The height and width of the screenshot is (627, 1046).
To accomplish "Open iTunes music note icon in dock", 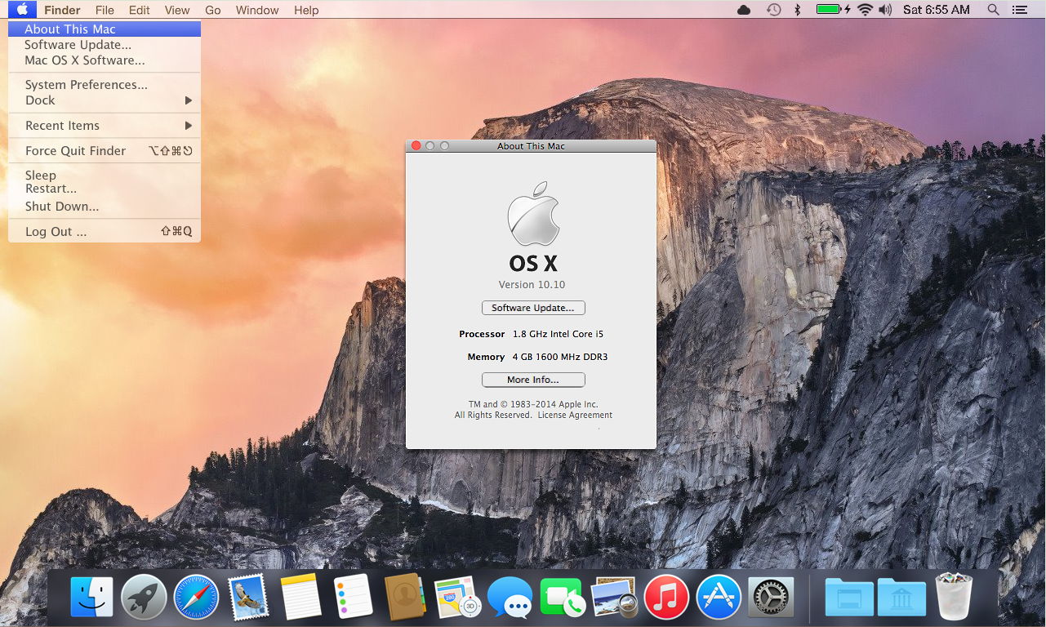I will pyautogui.click(x=666, y=597).
